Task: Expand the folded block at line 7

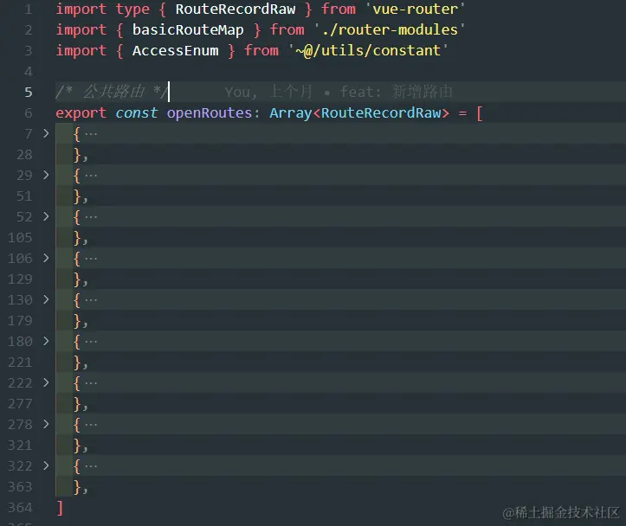Action: coord(46,133)
